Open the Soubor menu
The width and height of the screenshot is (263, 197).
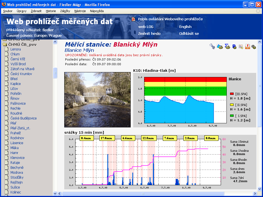(x=8, y=11)
